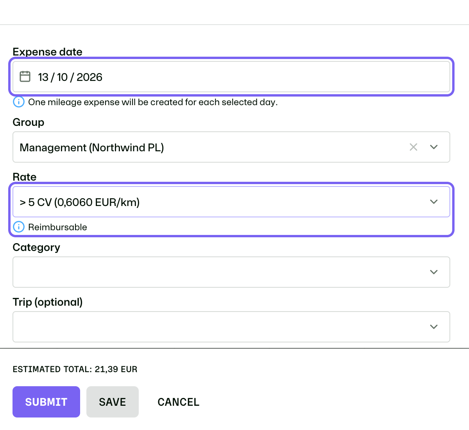Save the expense as draft
469x430 pixels.
(113, 402)
